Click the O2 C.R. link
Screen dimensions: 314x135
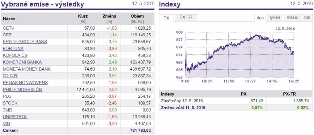[11, 76]
